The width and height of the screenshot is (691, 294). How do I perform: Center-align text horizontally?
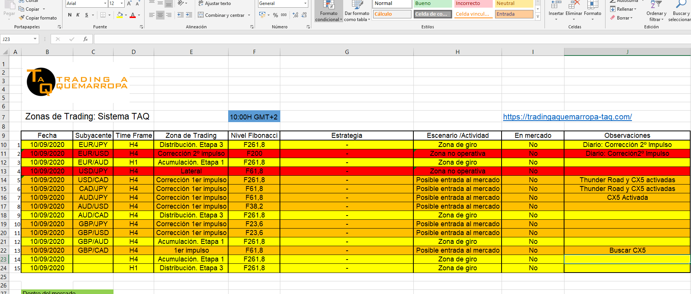[x=160, y=15]
